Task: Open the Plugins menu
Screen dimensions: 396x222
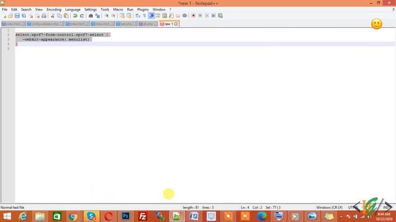Action: pyautogui.click(x=143, y=9)
